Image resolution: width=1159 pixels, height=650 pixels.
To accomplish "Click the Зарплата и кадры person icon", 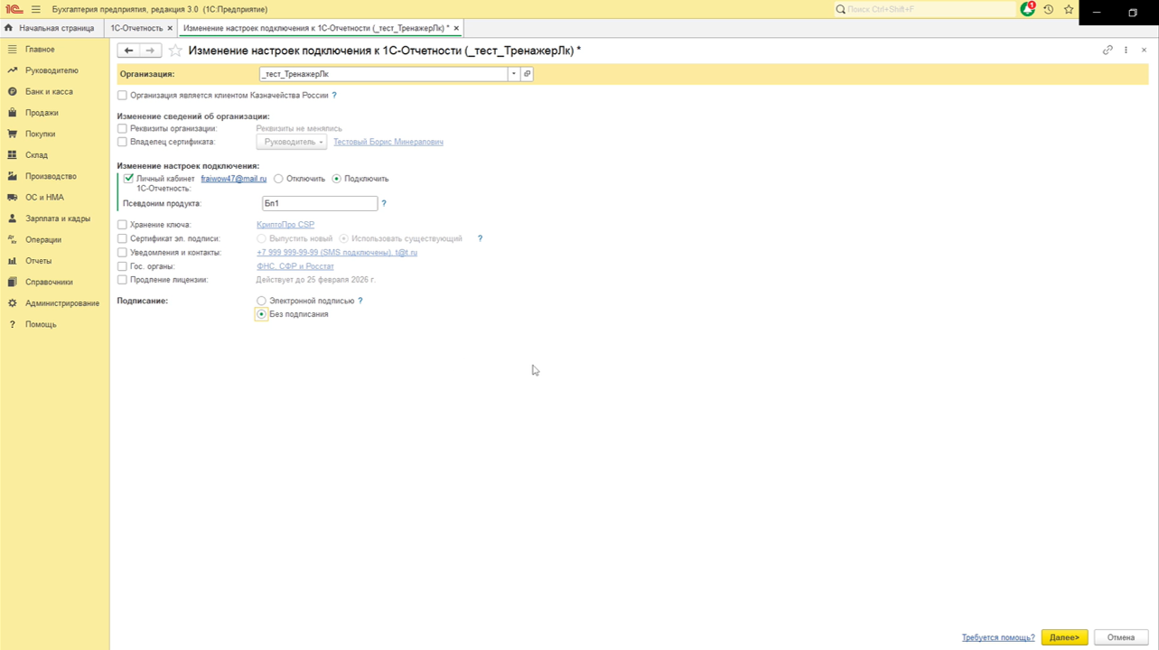I will (12, 218).
